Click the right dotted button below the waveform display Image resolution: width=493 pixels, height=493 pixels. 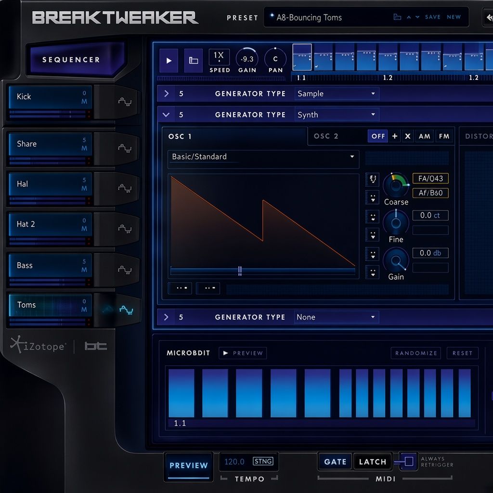click(x=208, y=288)
